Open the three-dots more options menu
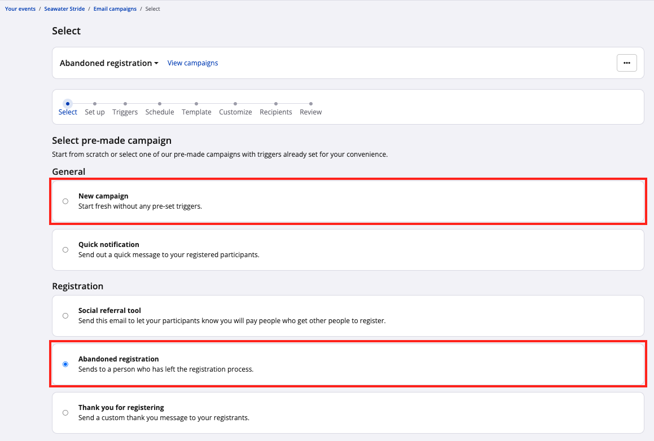 (626, 63)
